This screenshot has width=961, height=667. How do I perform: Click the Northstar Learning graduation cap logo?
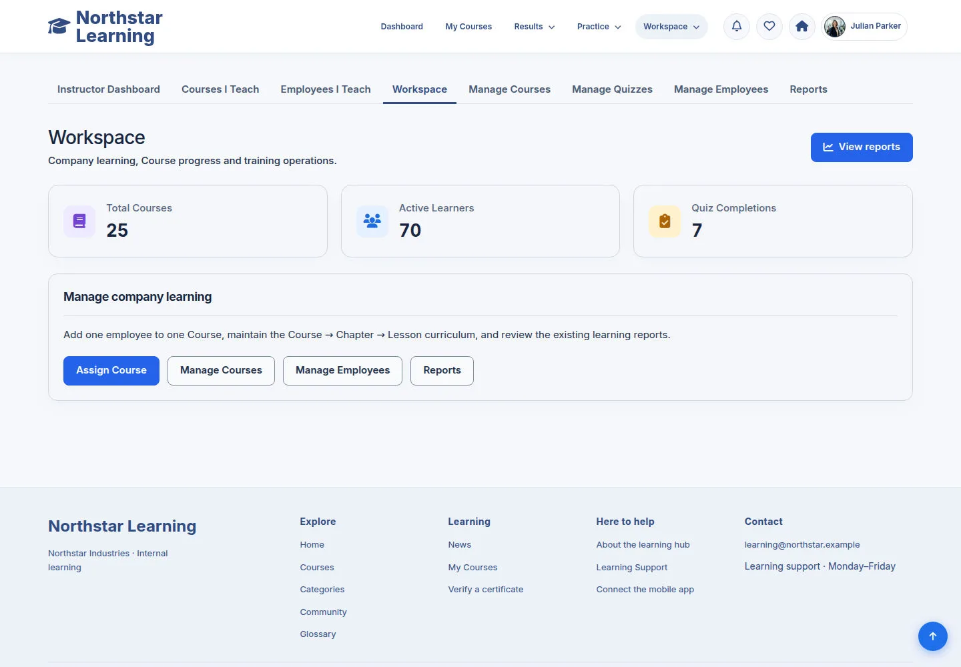(59, 27)
